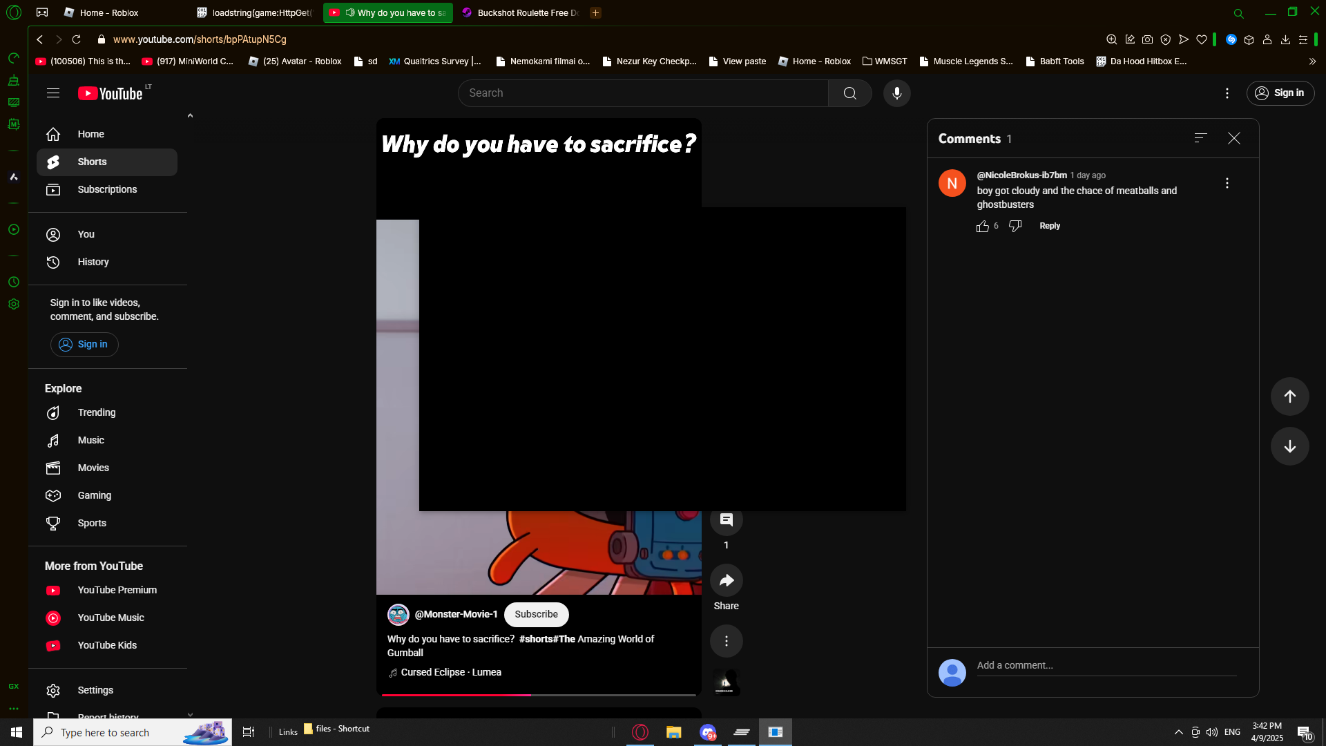
Task: Close the Comments panel
Action: tap(1233, 138)
